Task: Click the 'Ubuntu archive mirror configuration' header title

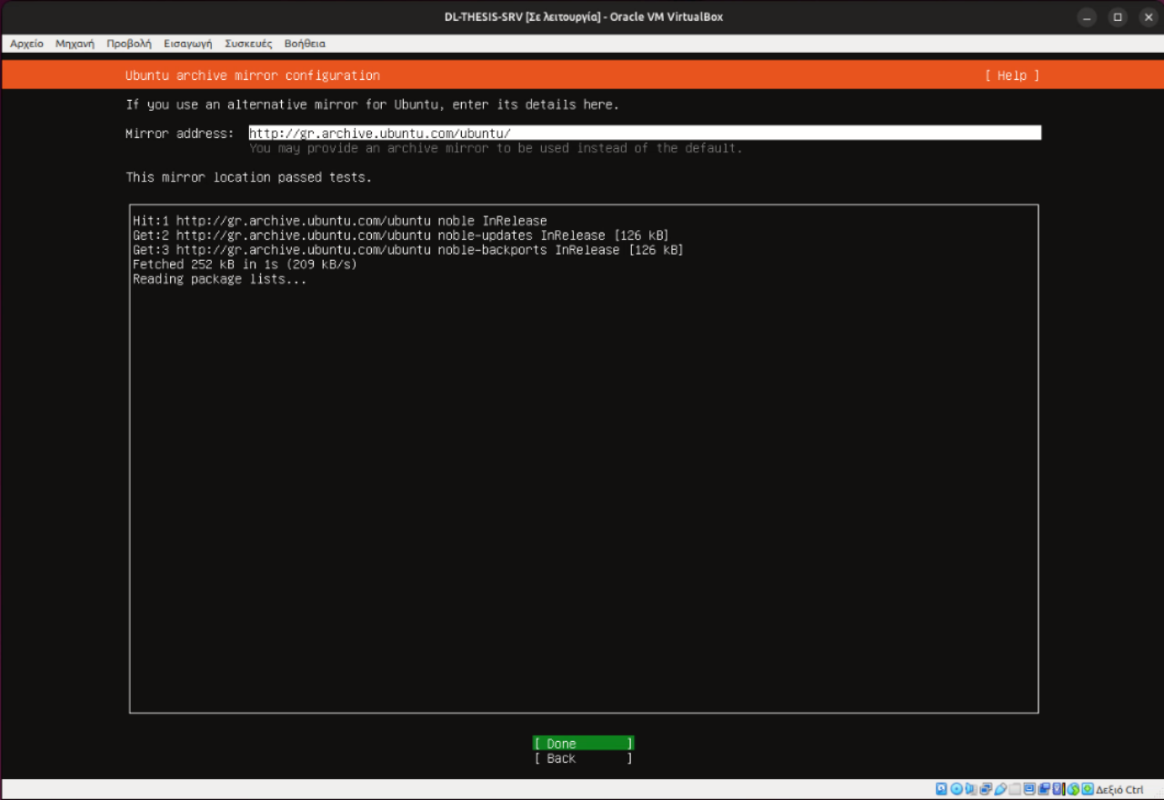Action: (253, 75)
